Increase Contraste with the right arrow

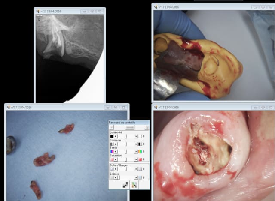(136, 144)
